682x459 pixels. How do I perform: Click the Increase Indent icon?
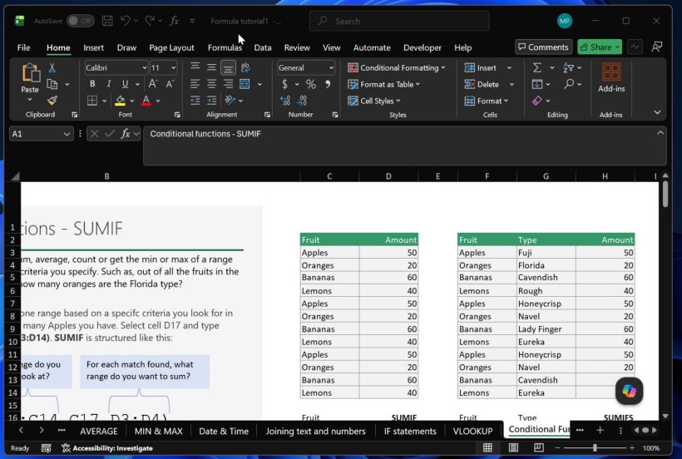tap(211, 101)
